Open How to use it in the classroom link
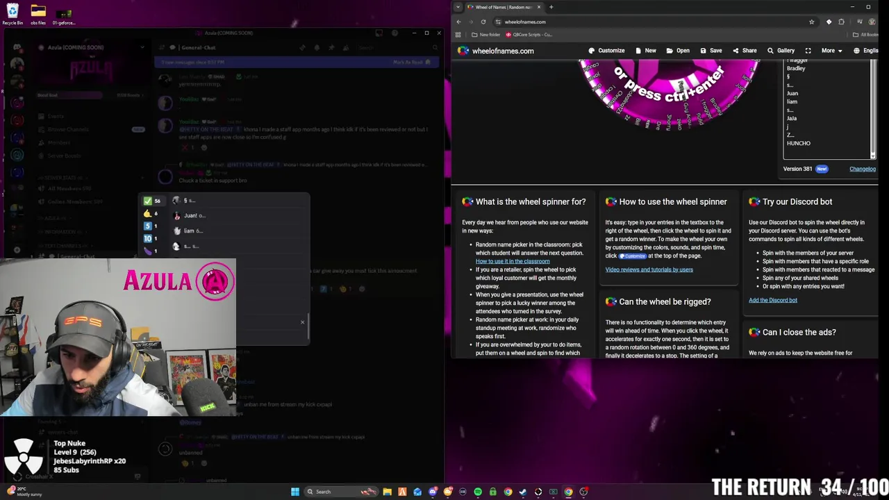Image resolution: width=889 pixels, height=500 pixels. [513, 261]
